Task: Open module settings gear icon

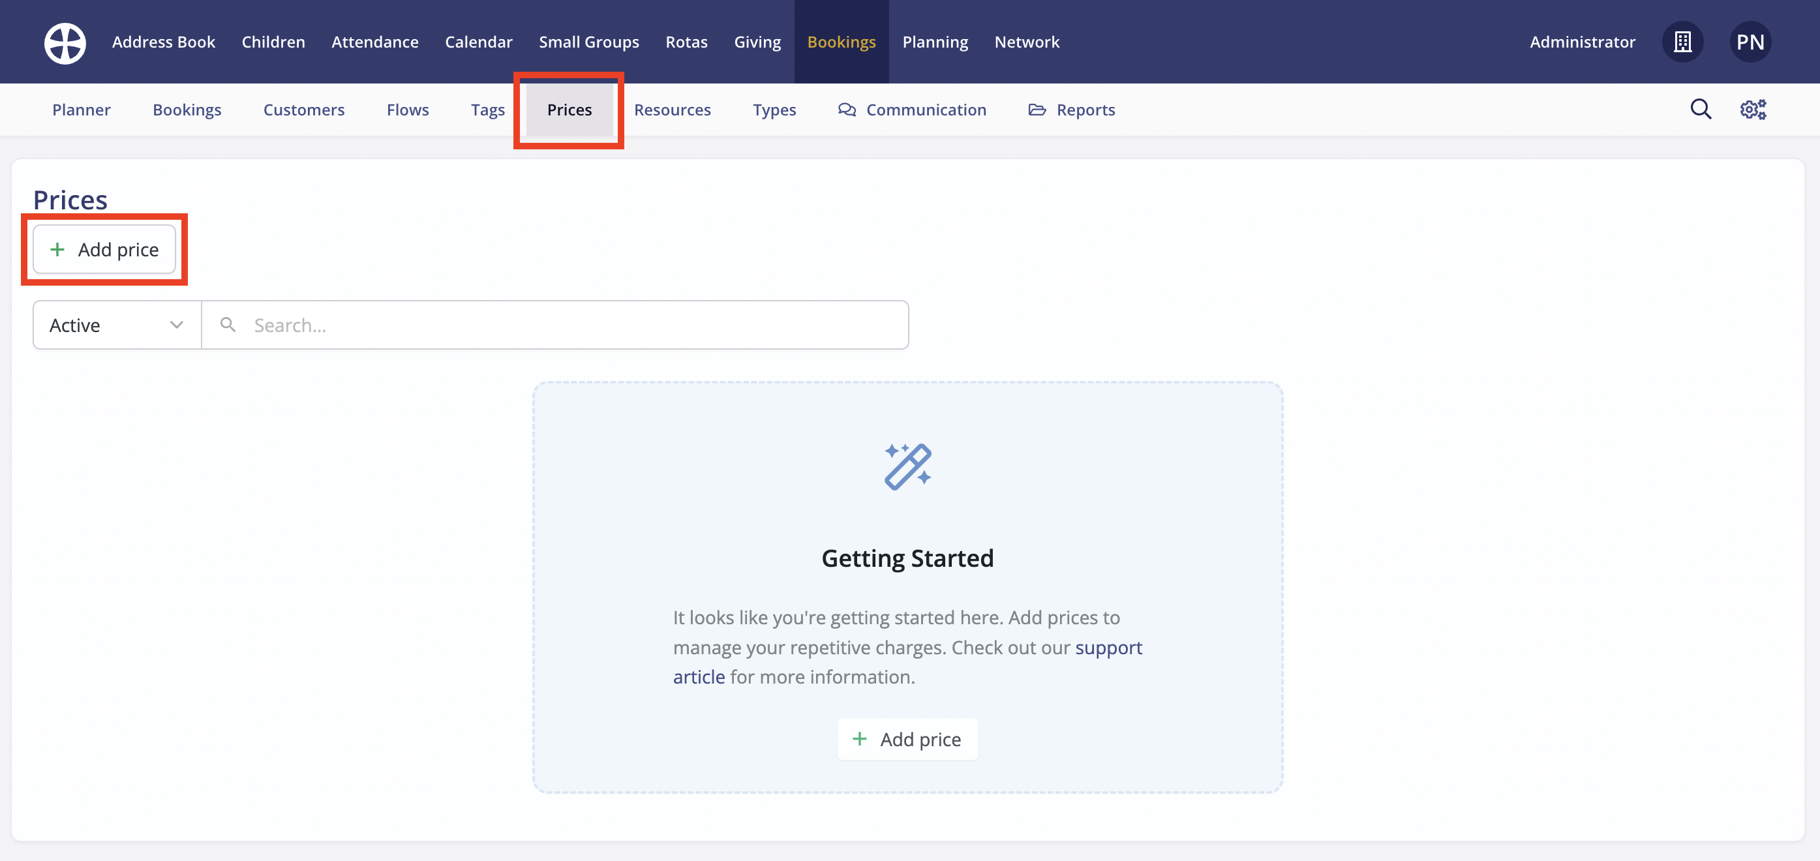Action: coord(1752,110)
